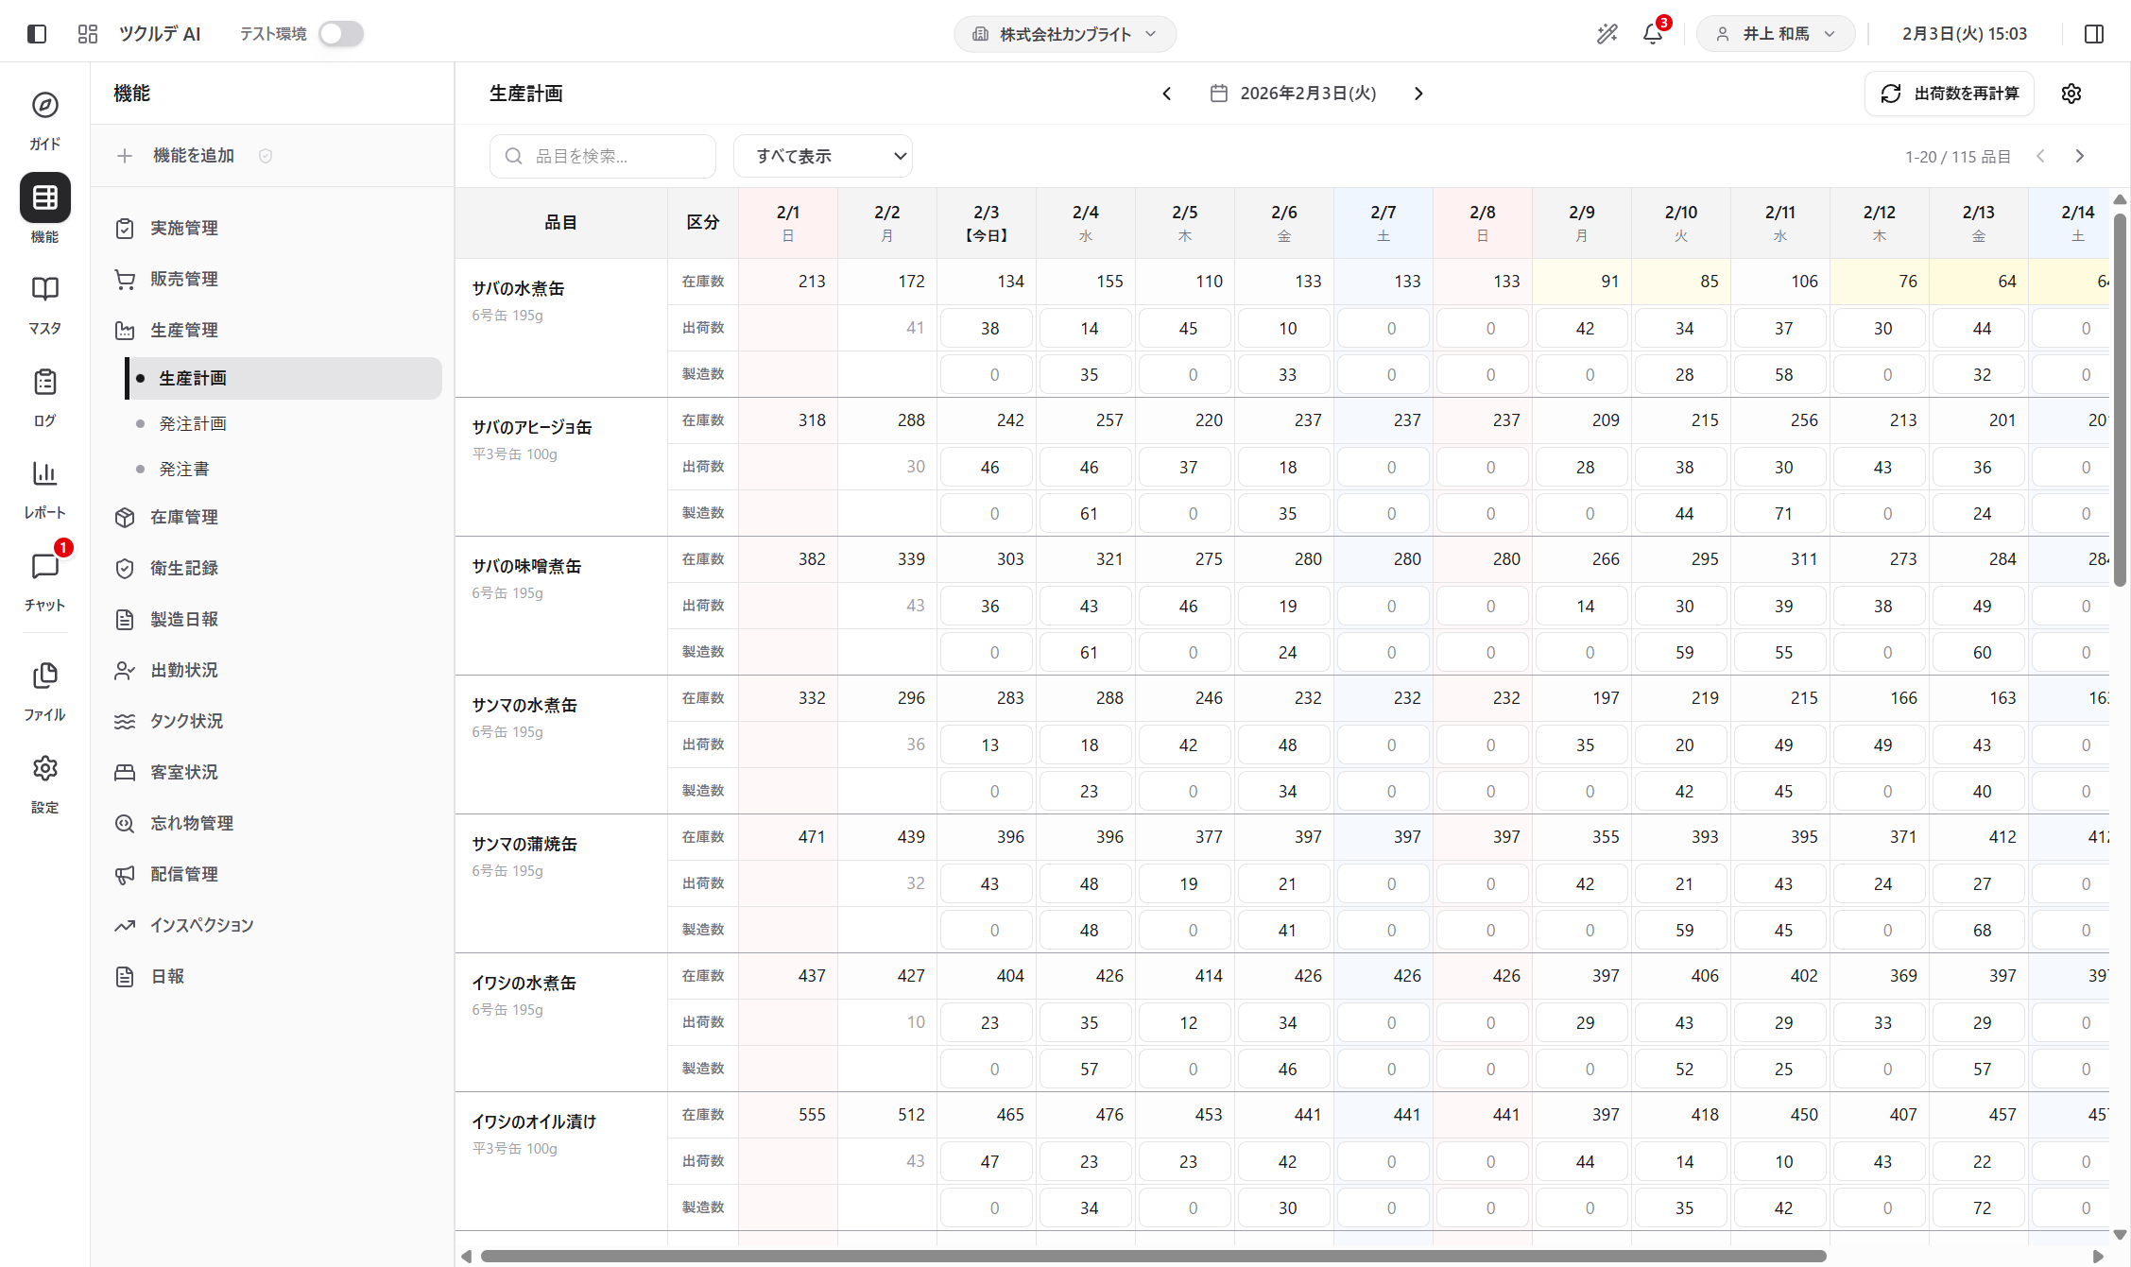Toggle the テスト環境 switch
The width and height of the screenshot is (2131, 1267).
340,33
